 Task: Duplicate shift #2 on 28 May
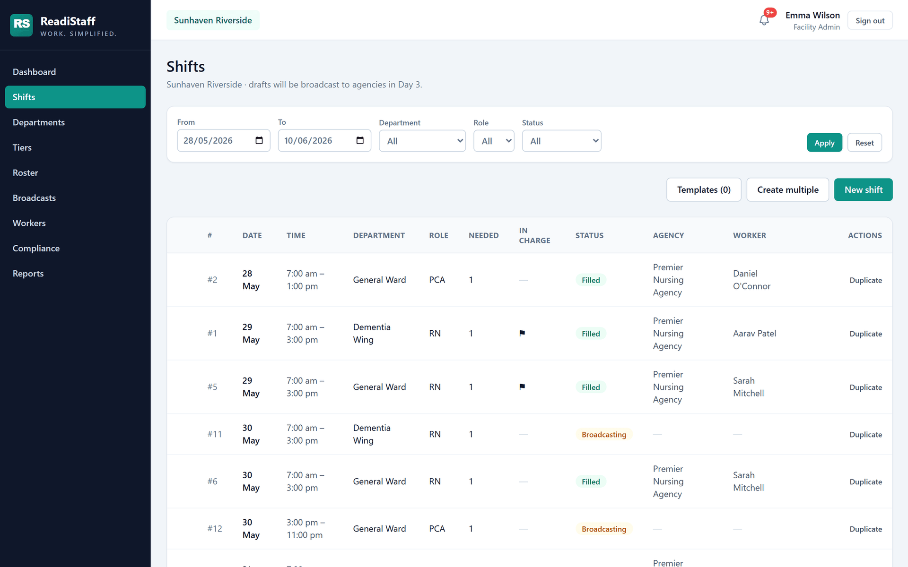(x=865, y=280)
